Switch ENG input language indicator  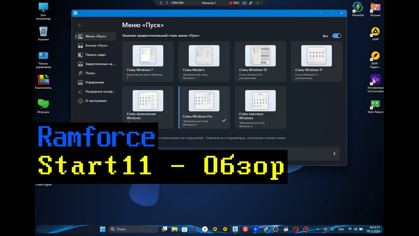point(341,229)
